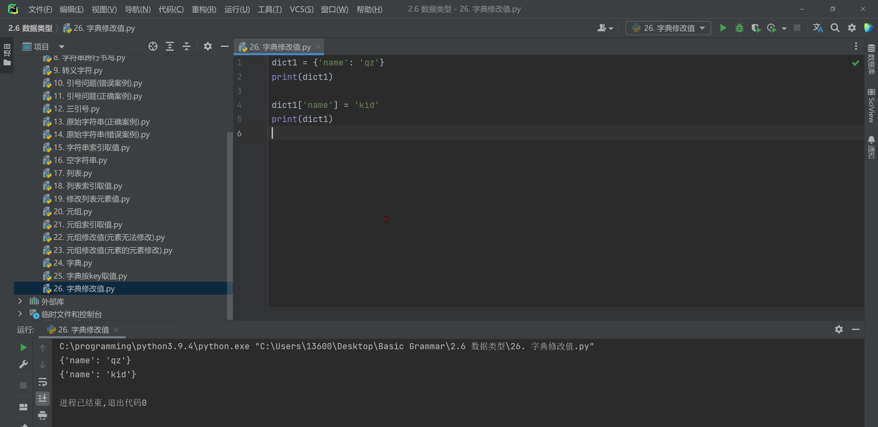Open VCS(S) menu
Screen dimensions: 878x427
click(301, 9)
